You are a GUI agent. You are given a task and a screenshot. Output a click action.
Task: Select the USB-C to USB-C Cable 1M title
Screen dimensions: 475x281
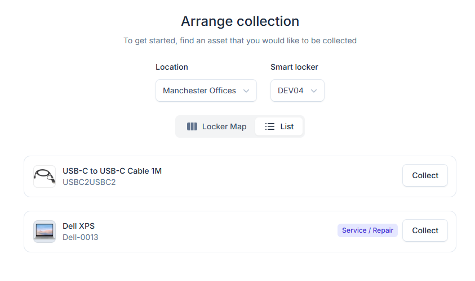(112, 171)
